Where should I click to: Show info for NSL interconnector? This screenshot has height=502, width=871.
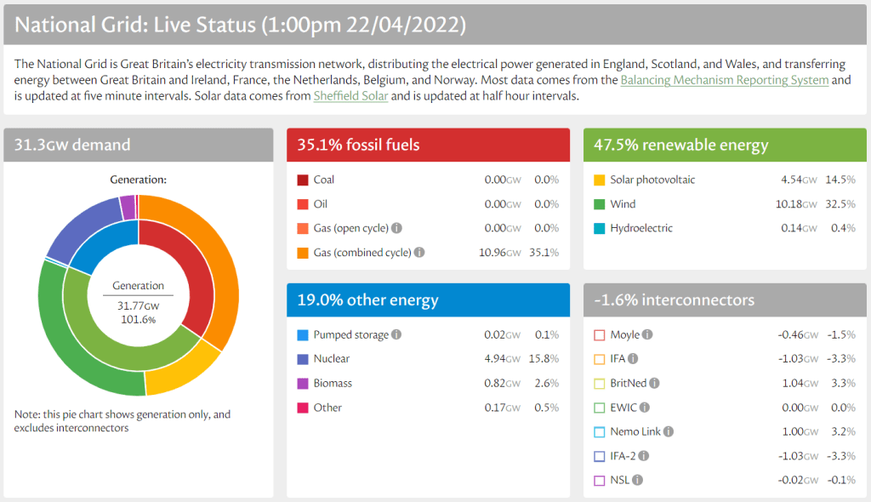[638, 481]
